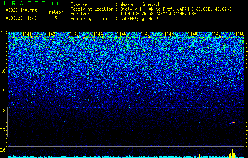
Task: Click the 'meteor' count label
Action: tap(56, 12)
